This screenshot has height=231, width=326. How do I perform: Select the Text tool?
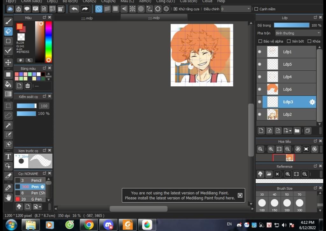tap(8, 156)
